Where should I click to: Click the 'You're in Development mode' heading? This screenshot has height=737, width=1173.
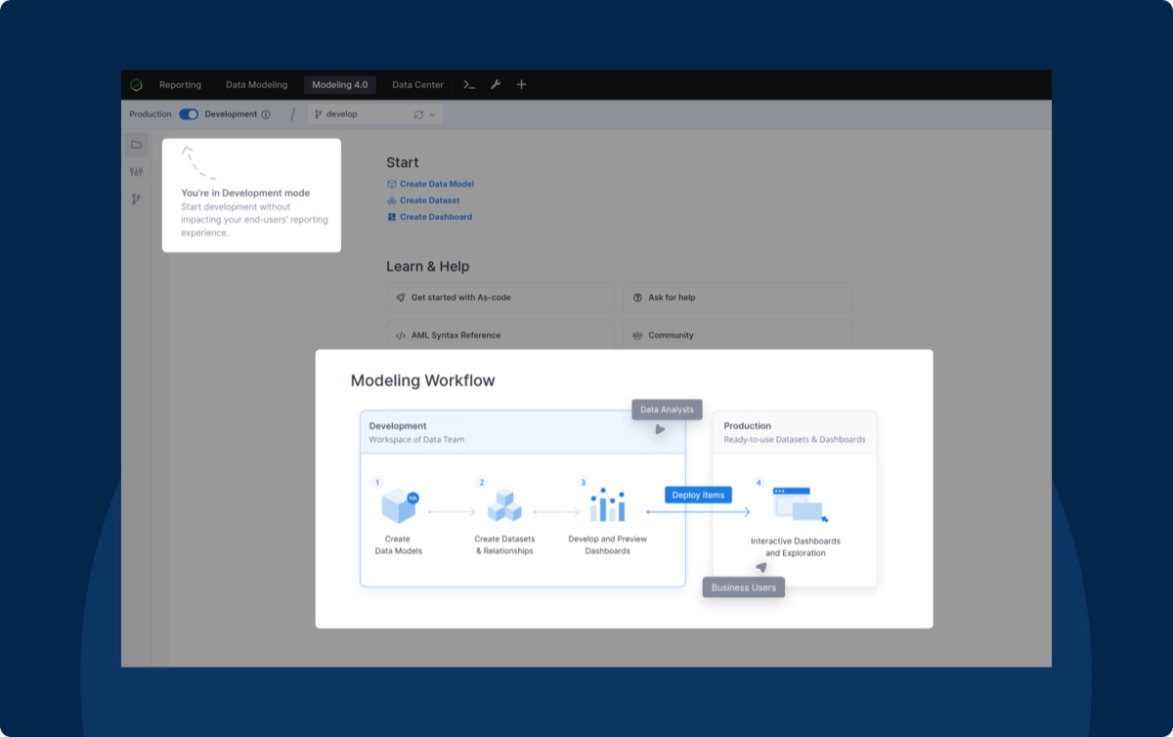(x=245, y=194)
